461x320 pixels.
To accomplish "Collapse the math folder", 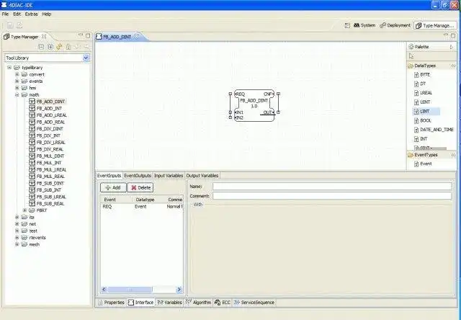I will point(17,94).
